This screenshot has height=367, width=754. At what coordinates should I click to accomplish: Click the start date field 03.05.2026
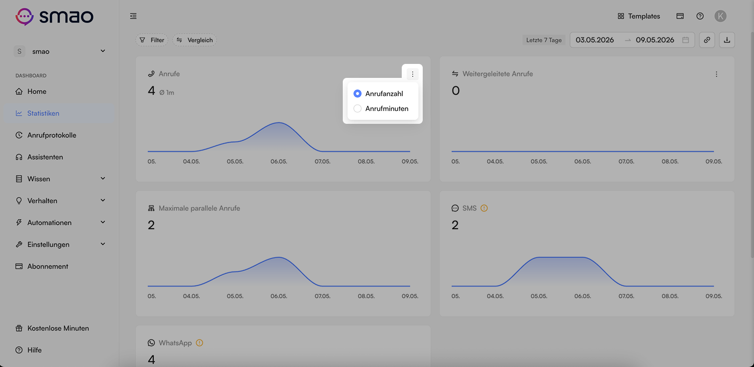[x=595, y=40]
